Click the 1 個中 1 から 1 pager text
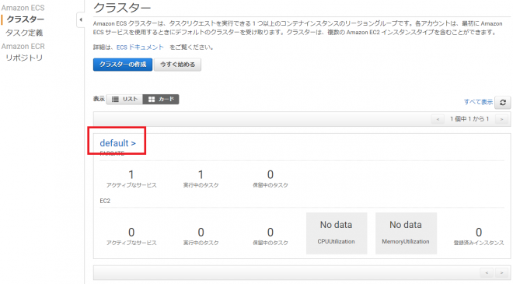This screenshot has height=284, width=513. point(469,119)
